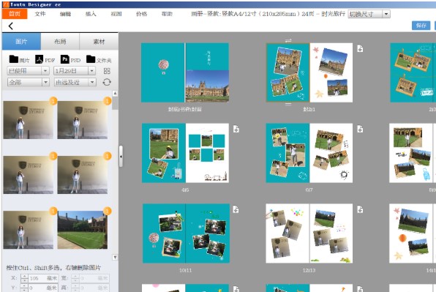Click page icon beside the 6|7 spread

coord(360,129)
